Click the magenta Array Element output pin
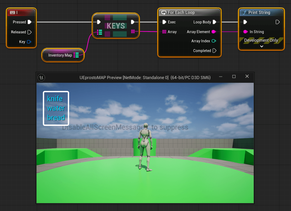The width and height of the screenshot is (291, 211). pyautogui.click(x=213, y=32)
